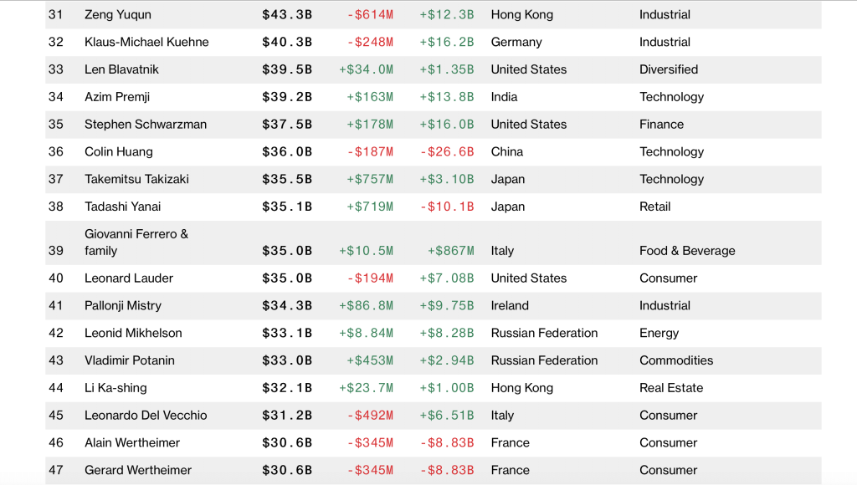Image resolution: width=857 pixels, height=485 pixels.
Task: Open Alain Wertheimer's profile
Action: tap(132, 443)
